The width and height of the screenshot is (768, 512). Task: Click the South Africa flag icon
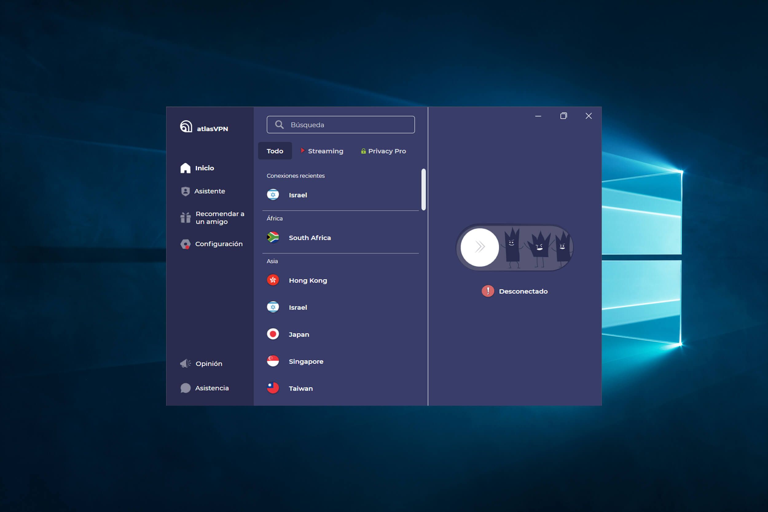click(x=273, y=237)
